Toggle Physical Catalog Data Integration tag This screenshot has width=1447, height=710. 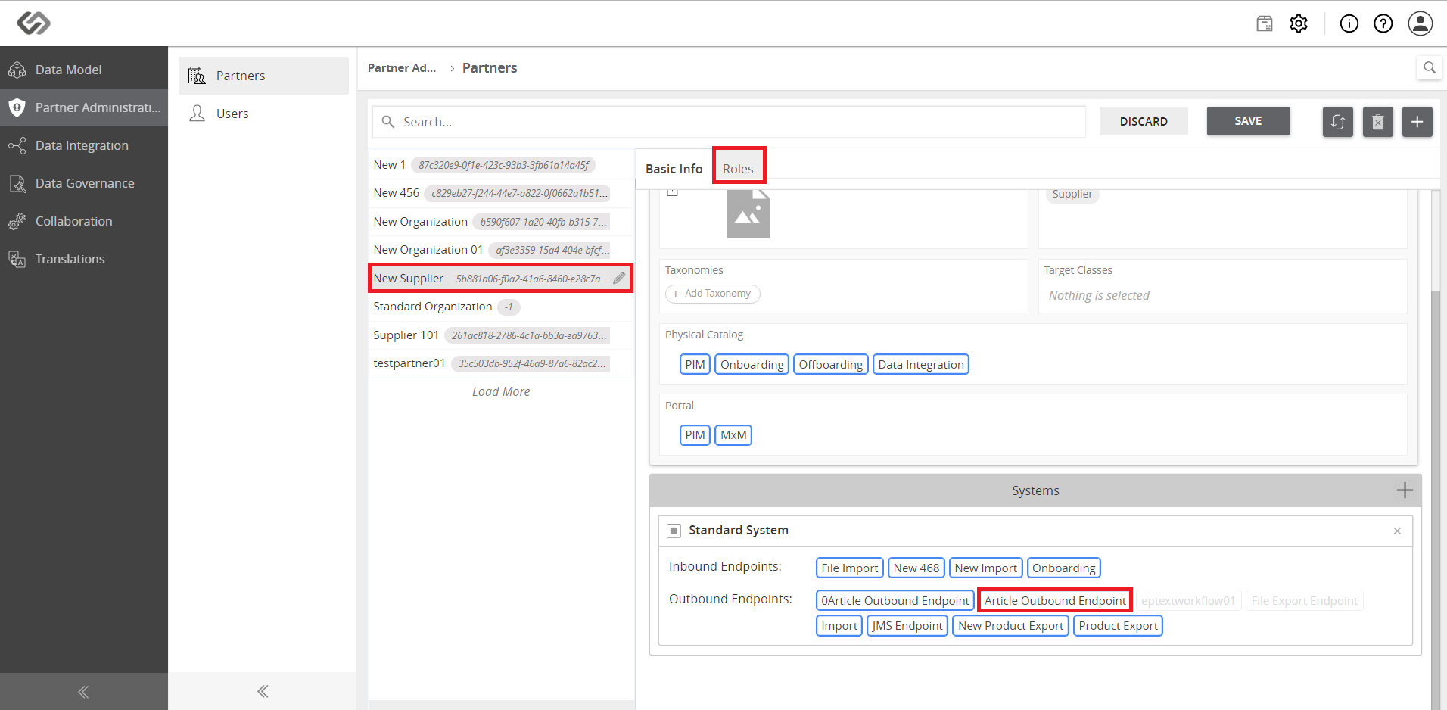coord(921,364)
